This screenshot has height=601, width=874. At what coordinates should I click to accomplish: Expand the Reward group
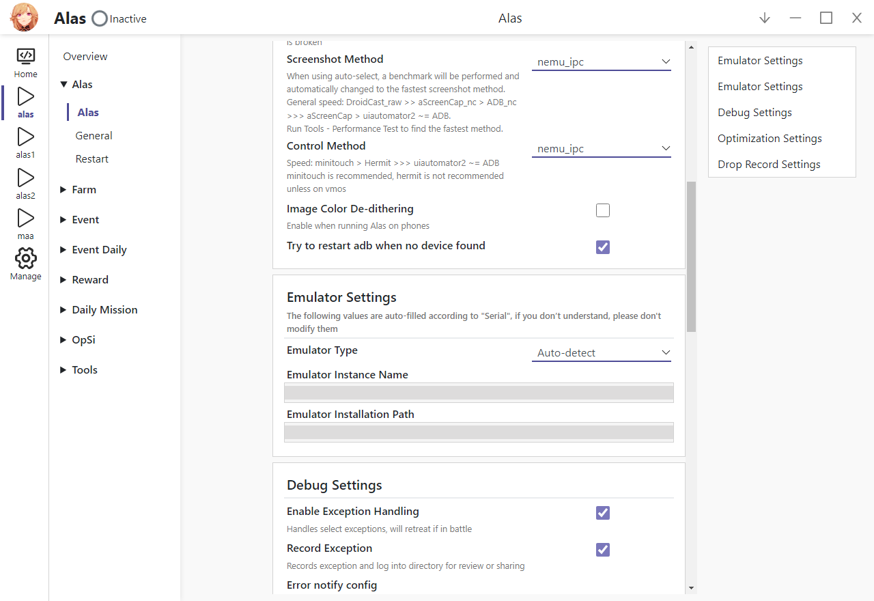(x=64, y=280)
